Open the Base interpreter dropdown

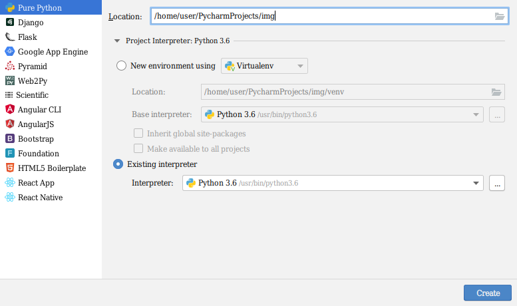pos(342,114)
